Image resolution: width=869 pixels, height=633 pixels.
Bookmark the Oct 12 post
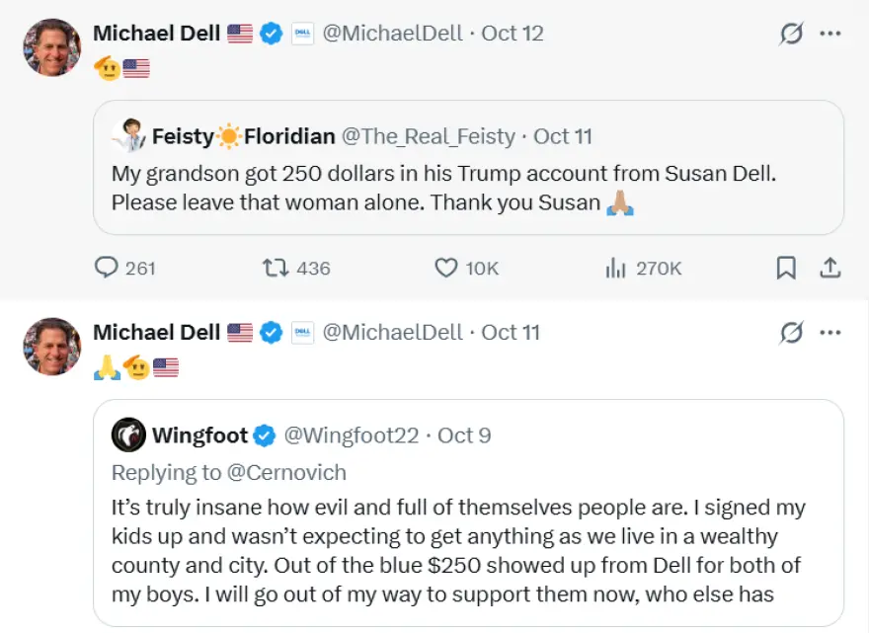pyautogui.click(x=786, y=269)
